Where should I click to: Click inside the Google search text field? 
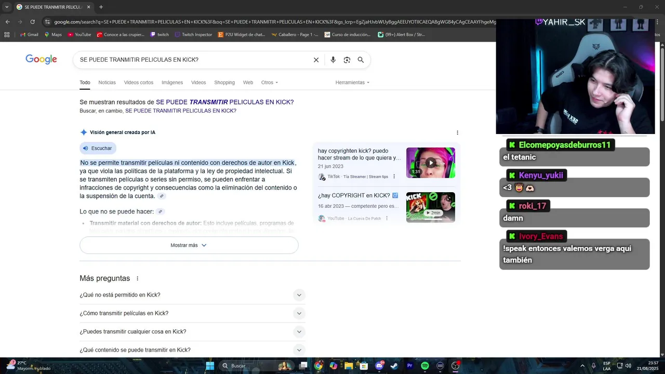(192, 60)
